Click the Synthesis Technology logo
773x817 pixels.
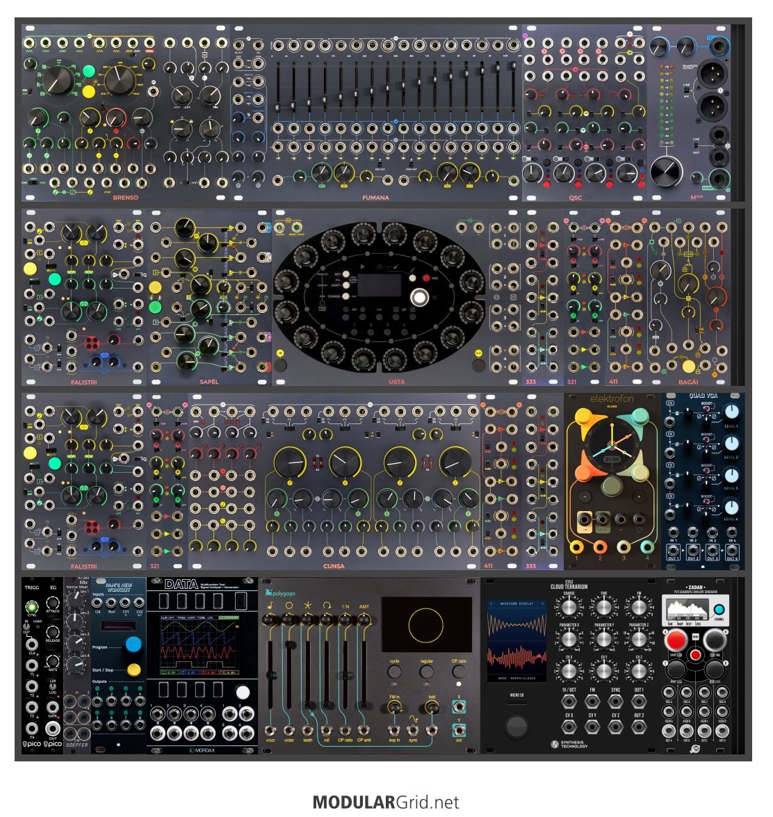569,744
